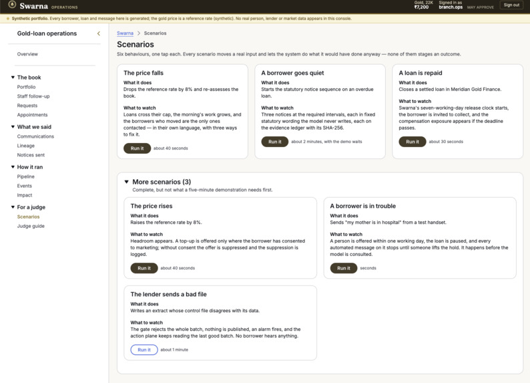Collapse What we said section triangle

[x=13, y=127]
